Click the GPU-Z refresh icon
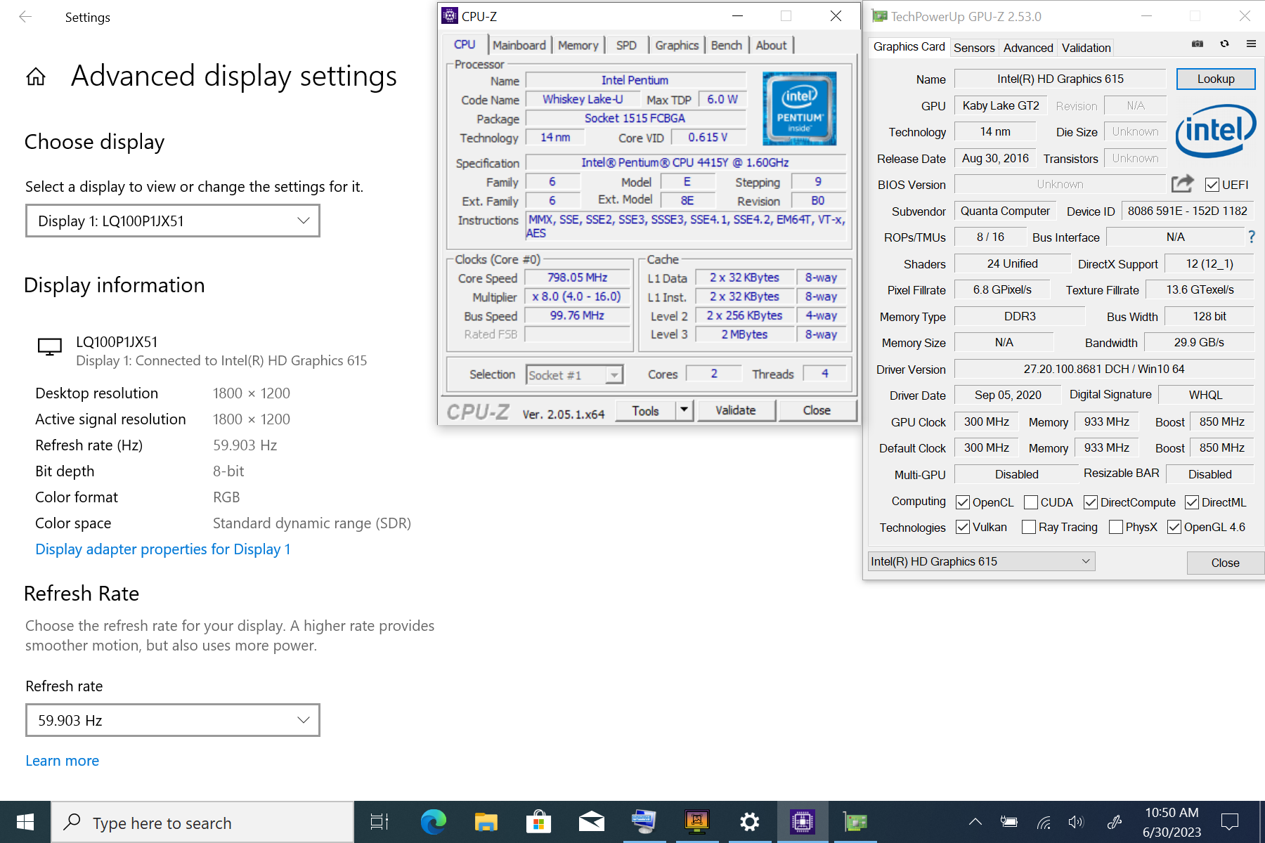Screen dimensions: 1265x843 1224,44
